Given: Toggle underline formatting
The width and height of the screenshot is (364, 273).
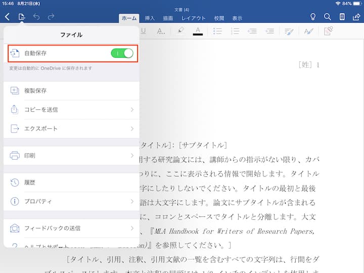Looking at the screenshot, I should (x=144, y=31).
